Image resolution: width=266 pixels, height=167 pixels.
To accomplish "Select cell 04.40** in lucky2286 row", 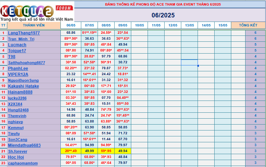I will [123, 98].
